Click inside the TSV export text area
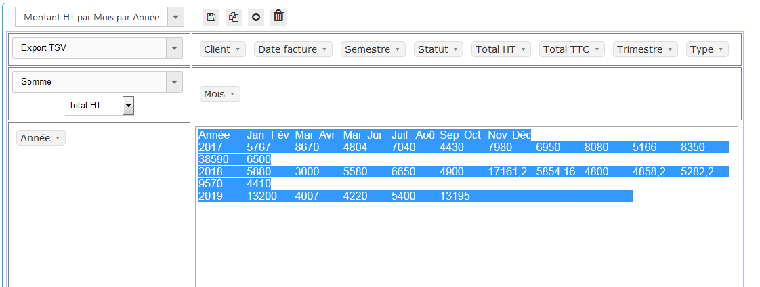The height and width of the screenshot is (287, 760). click(x=466, y=244)
